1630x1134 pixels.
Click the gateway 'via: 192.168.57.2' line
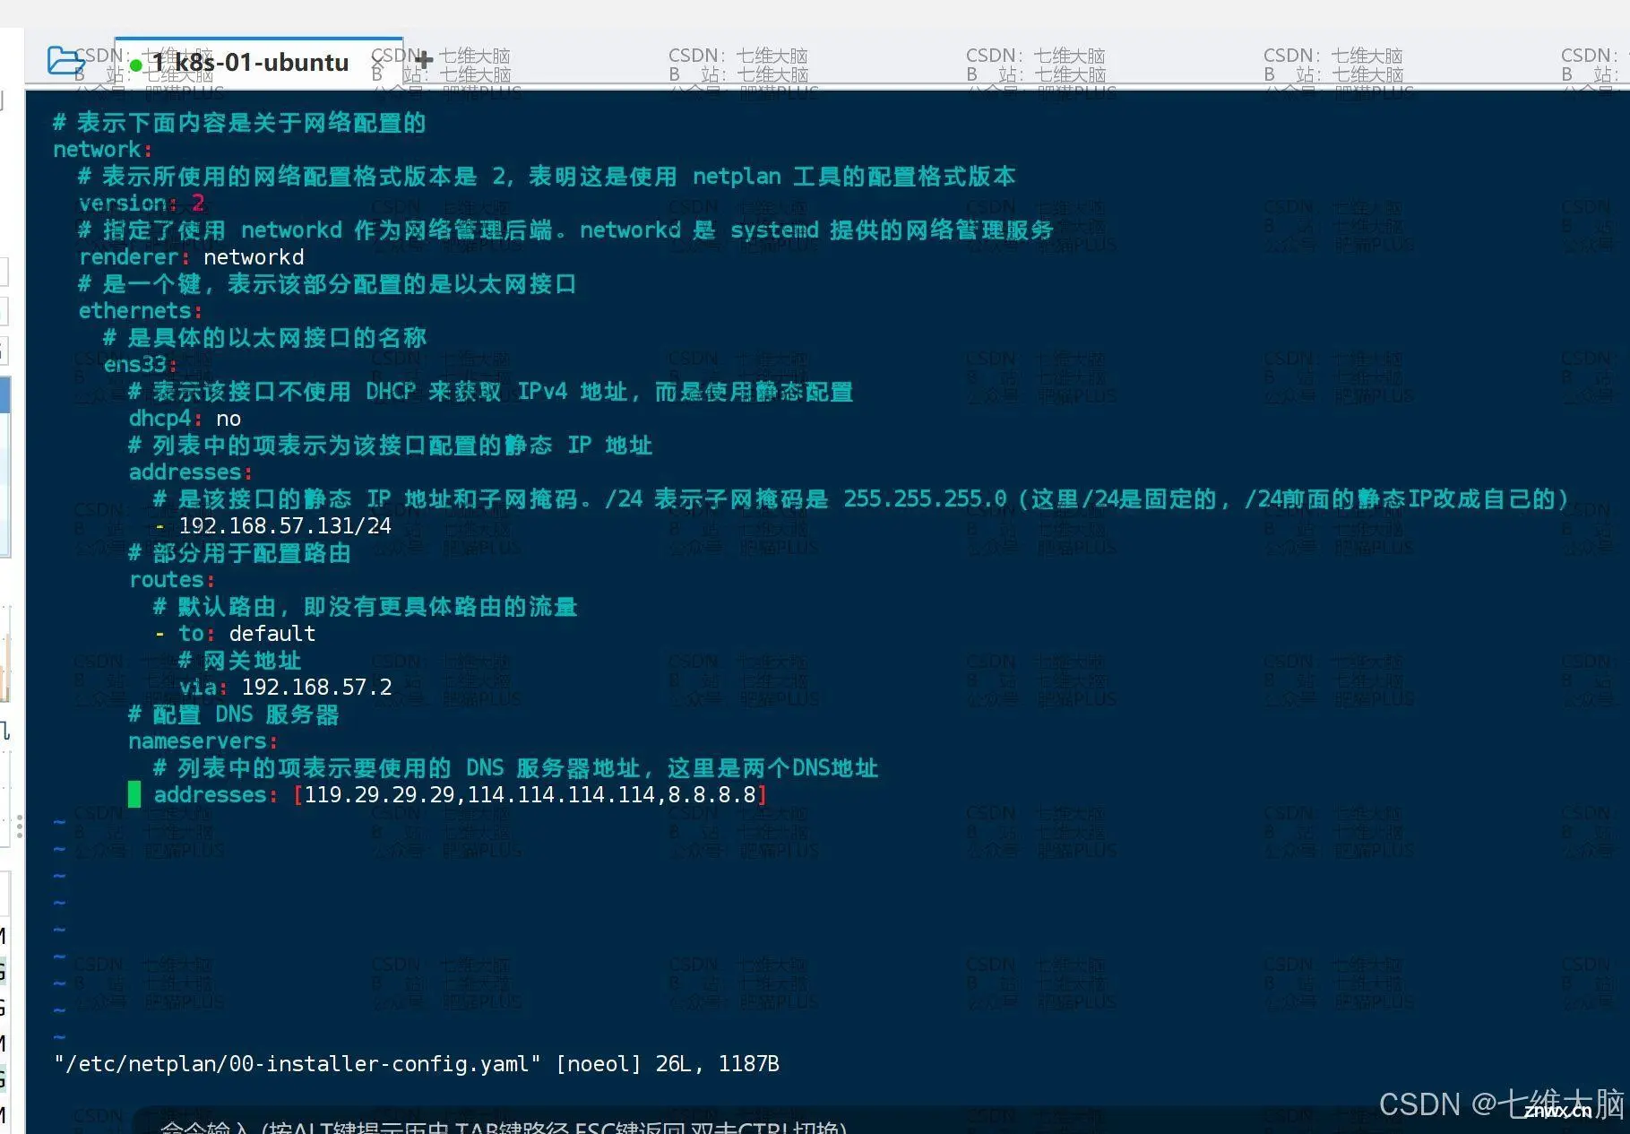(x=286, y=688)
